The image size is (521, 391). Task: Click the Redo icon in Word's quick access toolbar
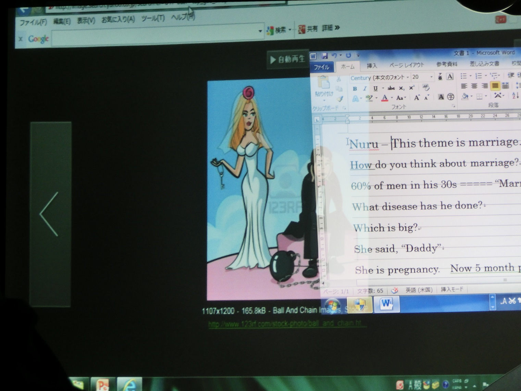click(348, 55)
